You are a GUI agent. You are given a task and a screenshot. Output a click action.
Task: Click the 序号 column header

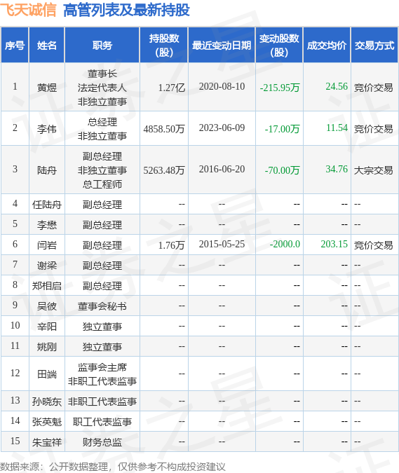coord(15,46)
